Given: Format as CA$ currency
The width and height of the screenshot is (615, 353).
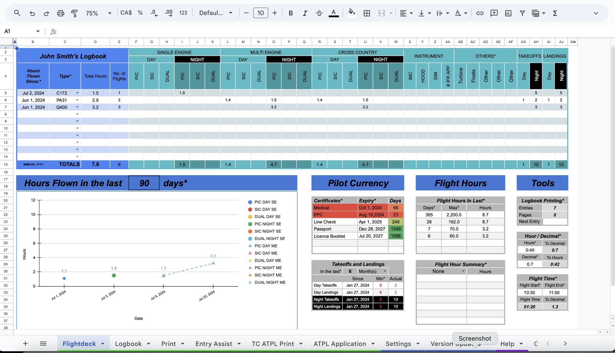Looking at the screenshot, I should point(126,13).
